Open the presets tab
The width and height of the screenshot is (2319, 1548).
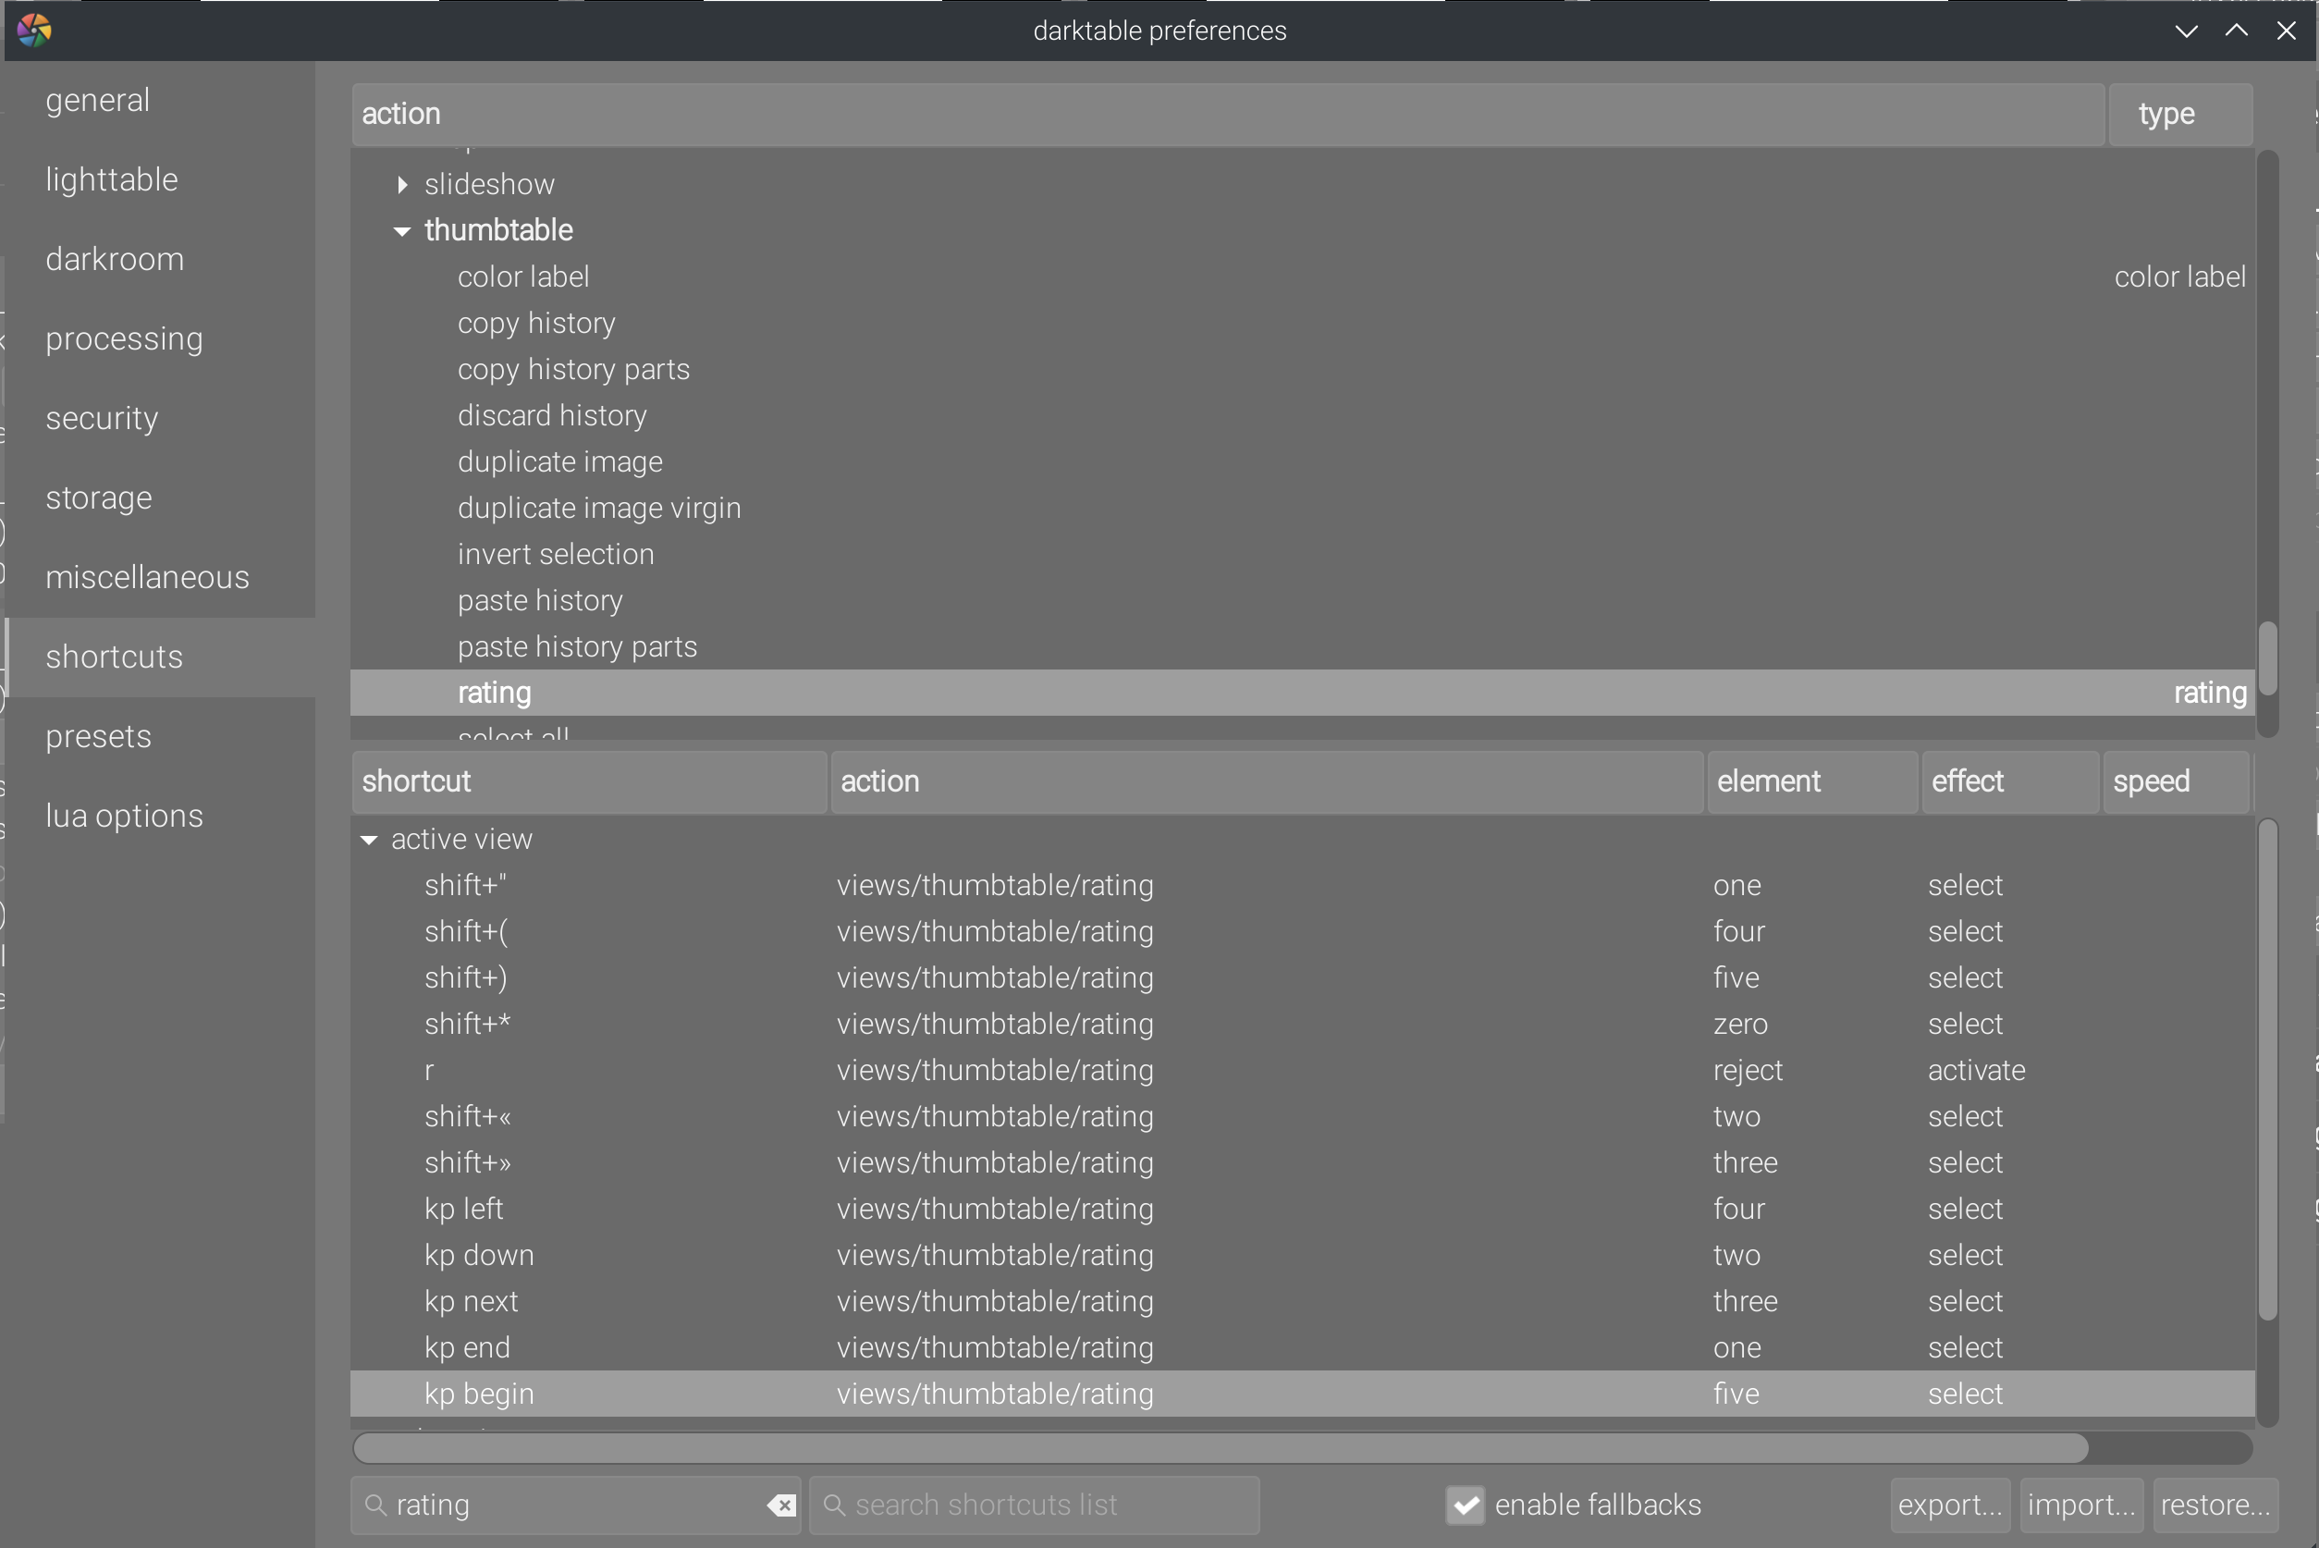pyautogui.click(x=161, y=736)
